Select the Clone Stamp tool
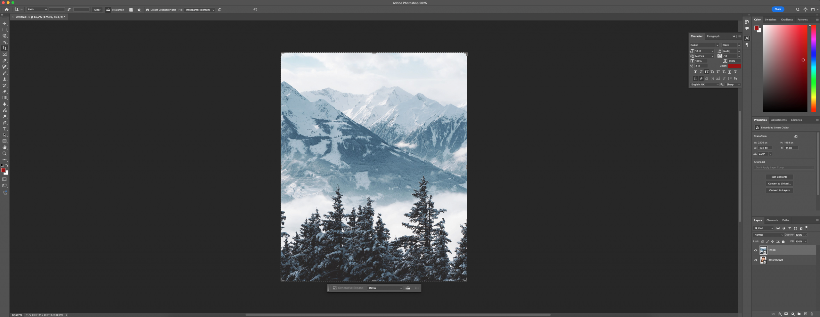The height and width of the screenshot is (317, 820). (x=4, y=79)
